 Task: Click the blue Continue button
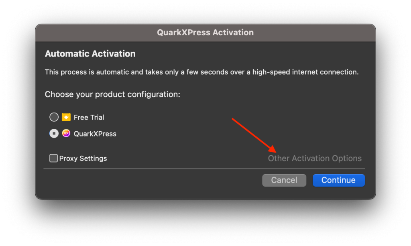point(338,180)
